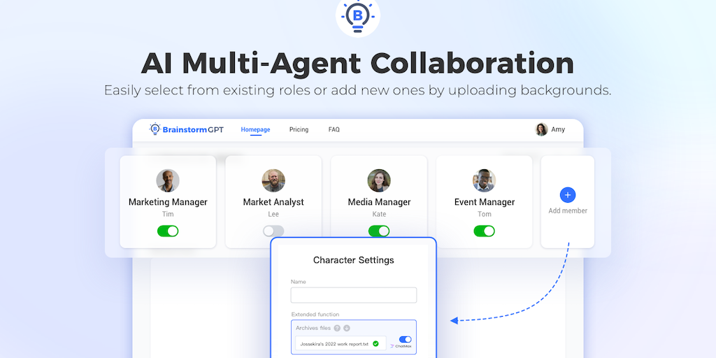Image resolution: width=716 pixels, height=358 pixels.
Task: Select Jossekira's 2022 work report.txt file
Action: [x=341, y=343]
